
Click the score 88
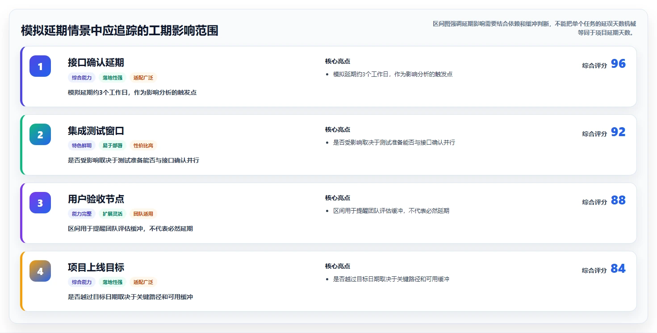[618, 200]
